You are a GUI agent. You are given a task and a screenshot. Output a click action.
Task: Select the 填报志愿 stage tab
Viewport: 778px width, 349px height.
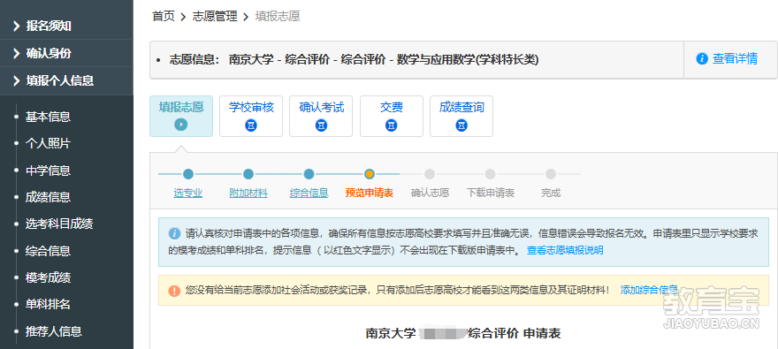[181, 116]
